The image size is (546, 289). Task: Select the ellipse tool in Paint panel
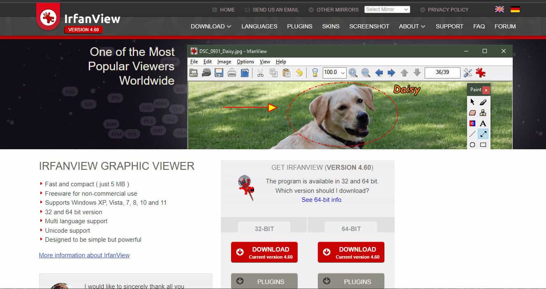pos(472,145)
